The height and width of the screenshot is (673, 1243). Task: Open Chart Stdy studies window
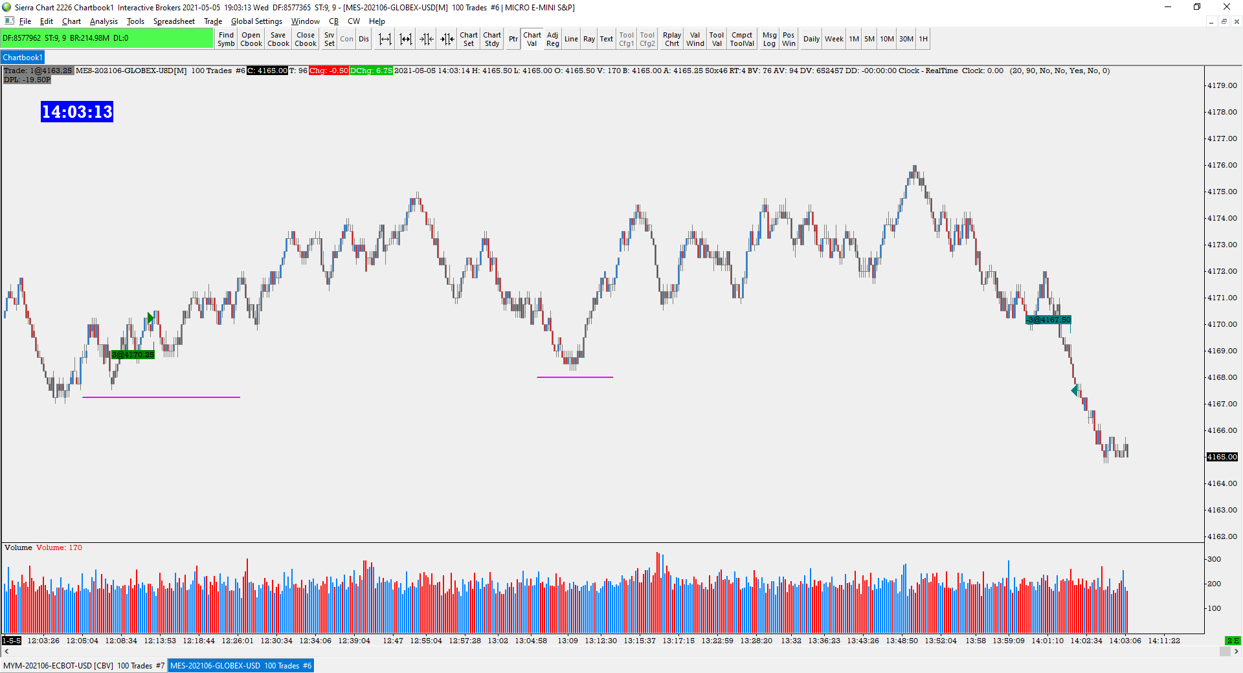(492, 39)
